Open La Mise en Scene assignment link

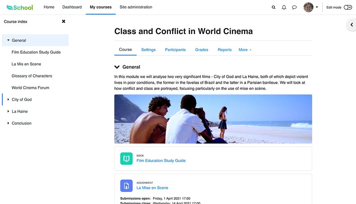152,188
